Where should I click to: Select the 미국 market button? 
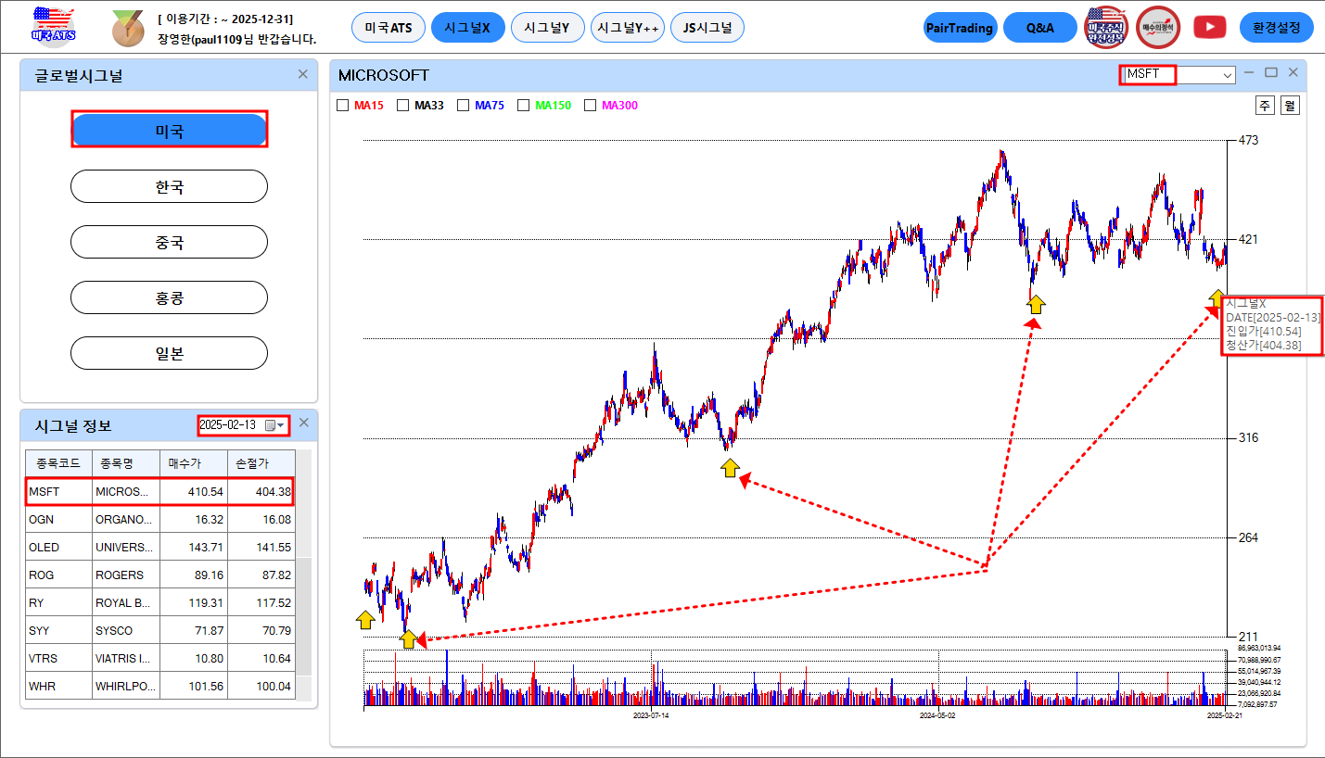pyautogui.click(x=170, y=131)
